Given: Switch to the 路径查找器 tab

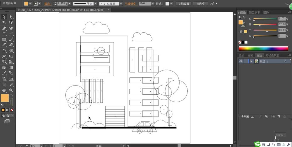Looking at the screenshot, I should pyautogui.click(x=272, y=55).
